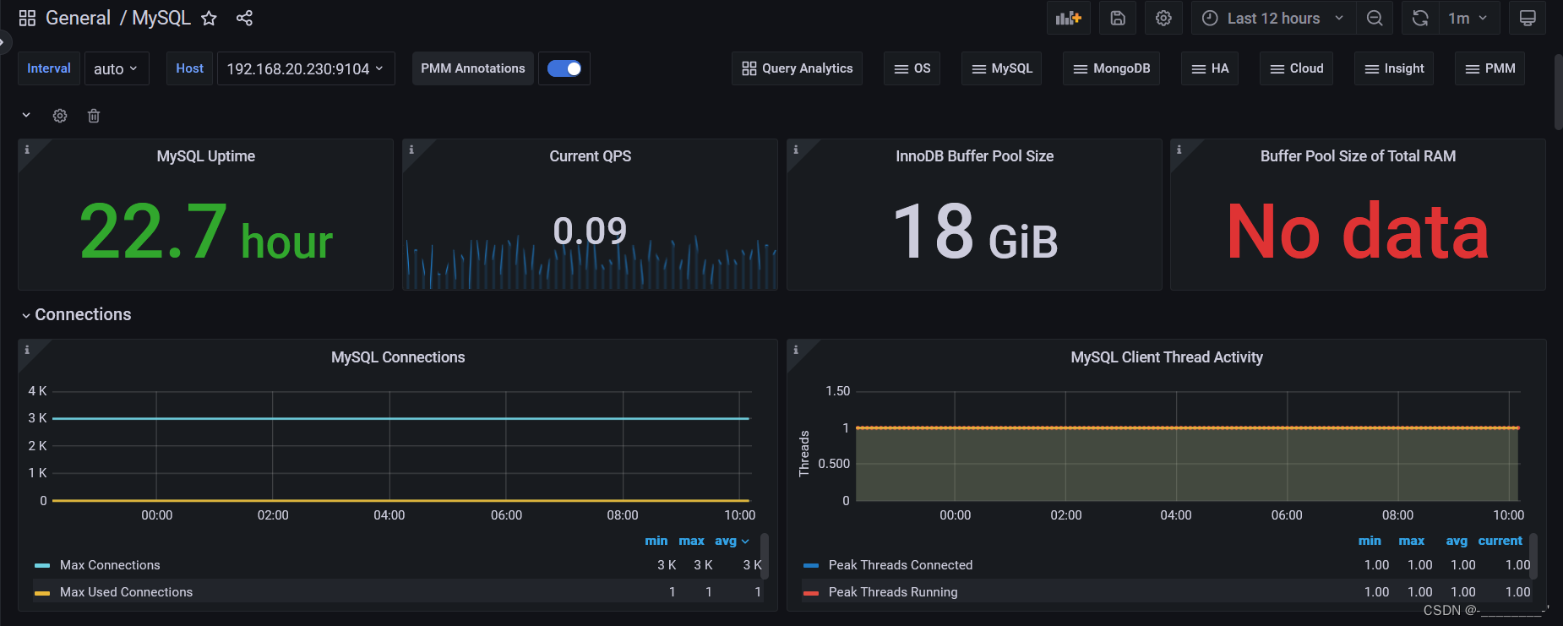Open the Interval auto dropdown

[117, 68]
